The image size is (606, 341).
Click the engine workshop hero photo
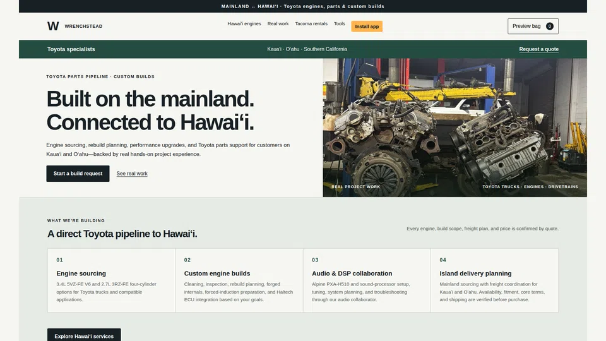pyautogui.click(x=455, y=128)
